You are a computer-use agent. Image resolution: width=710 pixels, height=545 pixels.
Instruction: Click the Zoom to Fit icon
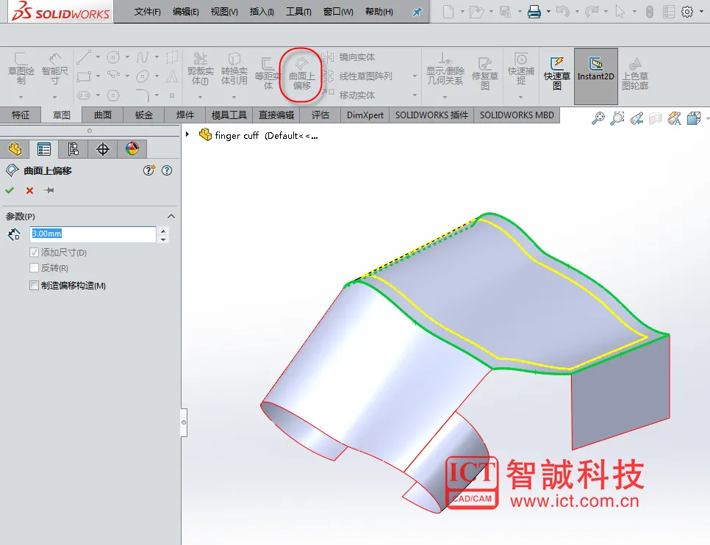[598, 118]
